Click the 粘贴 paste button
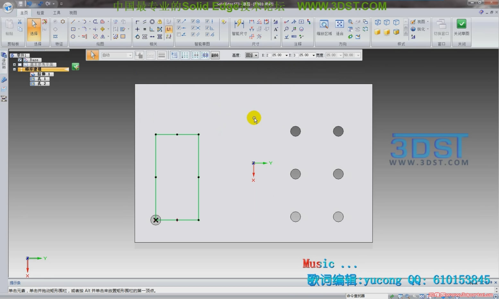Image resolution: width=499 pixels, height=299 pixels. [x=9, y=28]
